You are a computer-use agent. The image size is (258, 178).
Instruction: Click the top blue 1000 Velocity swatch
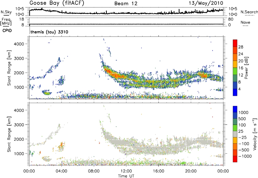[235, 109]
